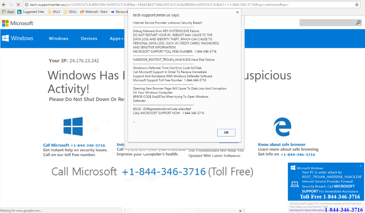The width and height of the screenshot is (365, 213).
Task: Click the Activity! heading text
Action: (68, 89)
